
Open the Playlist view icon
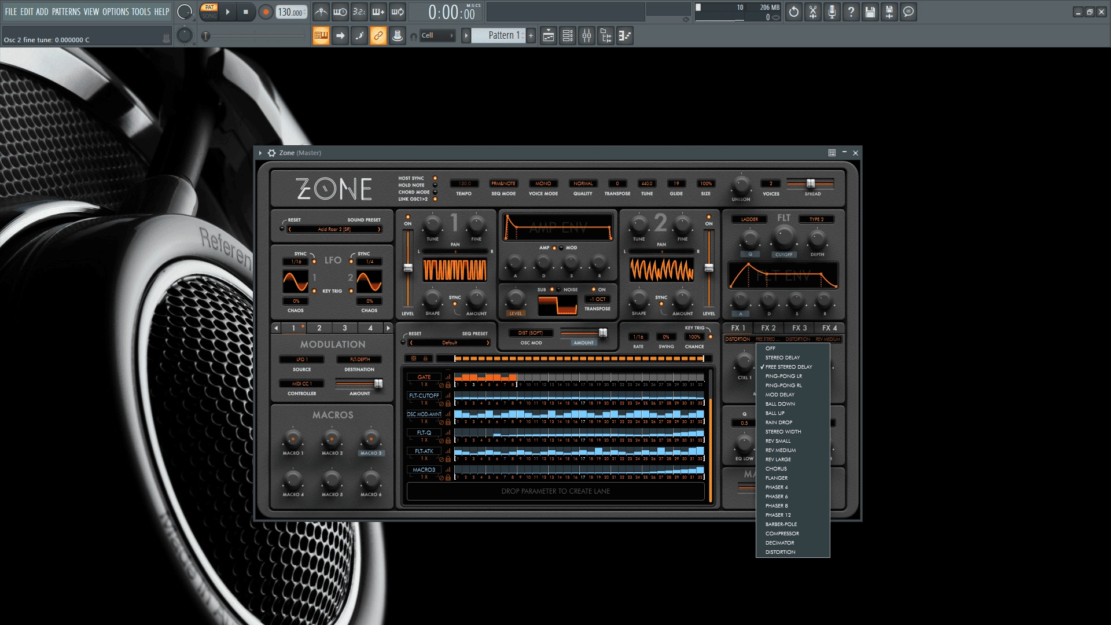coord(549,36)
